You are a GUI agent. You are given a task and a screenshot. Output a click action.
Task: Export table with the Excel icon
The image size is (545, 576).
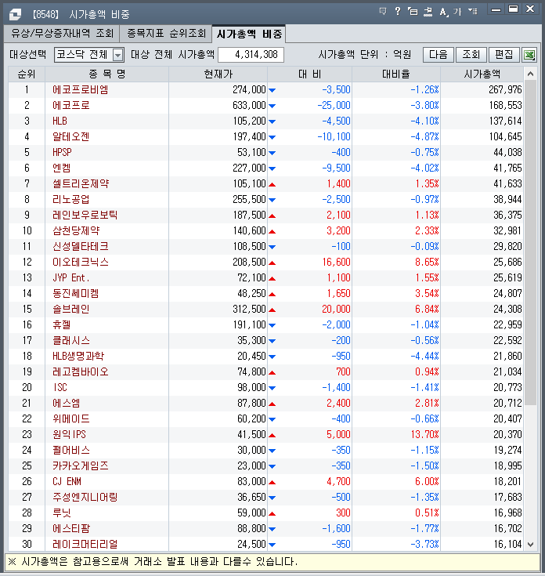click(x=529, y=55)
